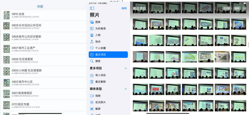Click the 个人收藏 heart icon
This screenshot has height=115, width=249.
92,48
